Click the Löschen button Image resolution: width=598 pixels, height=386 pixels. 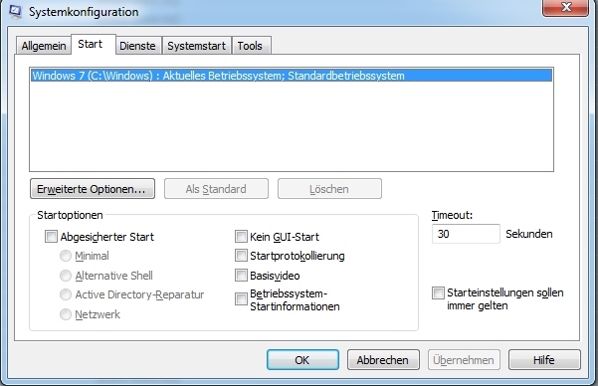(329, 189)
